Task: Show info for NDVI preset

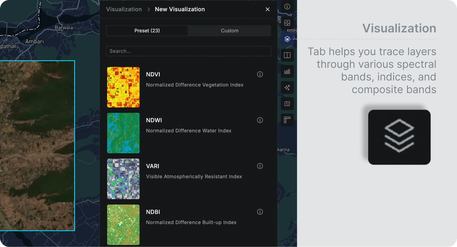Action: (260, 74)
